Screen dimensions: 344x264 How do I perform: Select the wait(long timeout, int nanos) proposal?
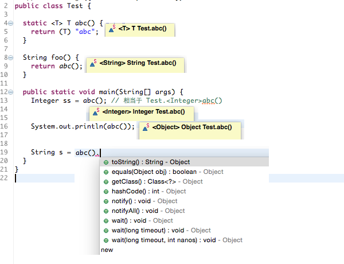(x=177, y=240)
